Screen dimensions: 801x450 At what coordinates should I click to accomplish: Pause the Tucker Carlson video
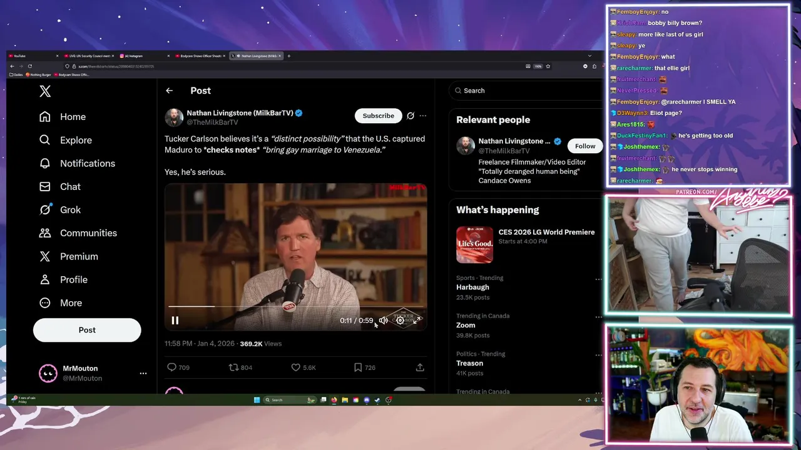[175, 321]
